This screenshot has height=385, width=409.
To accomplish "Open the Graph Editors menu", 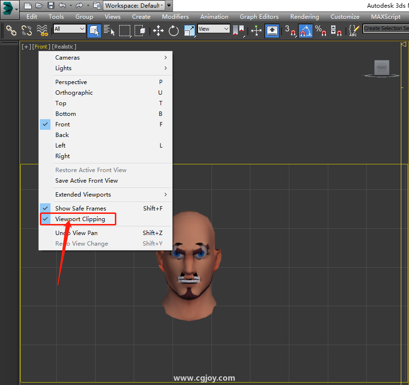I will click(259, 17).
